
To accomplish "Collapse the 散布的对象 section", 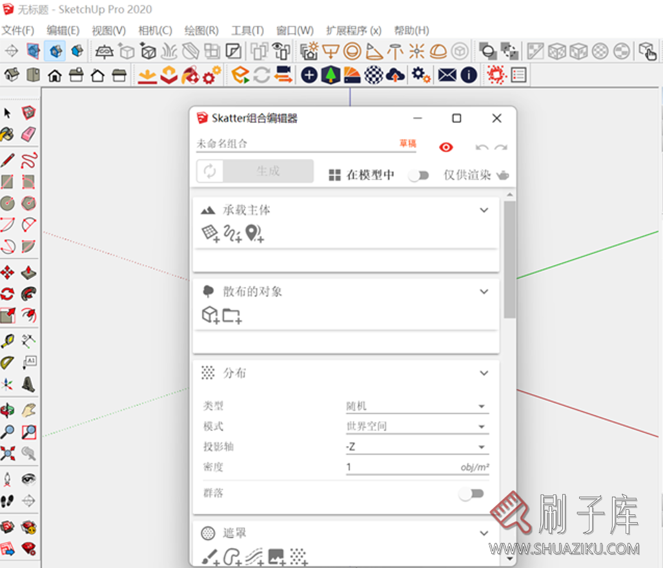I will click(x=484, y=291).
